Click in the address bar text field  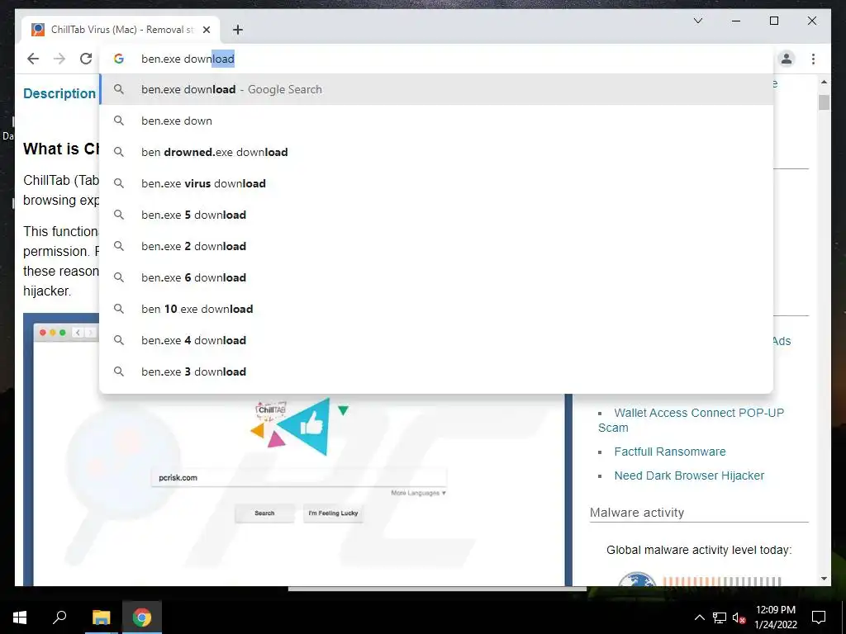[436, 59]
